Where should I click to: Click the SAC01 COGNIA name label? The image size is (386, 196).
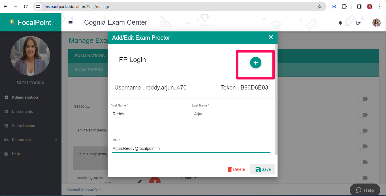pos(30,83)
